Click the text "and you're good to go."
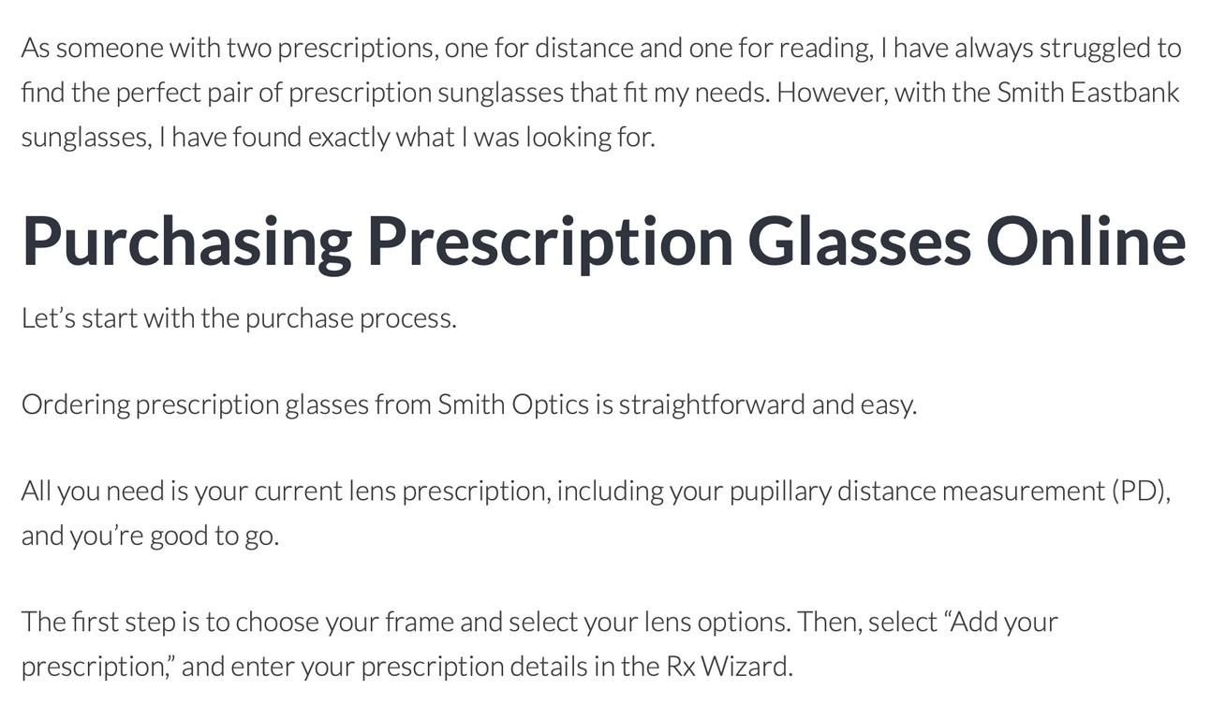 [x=150, y=536]
